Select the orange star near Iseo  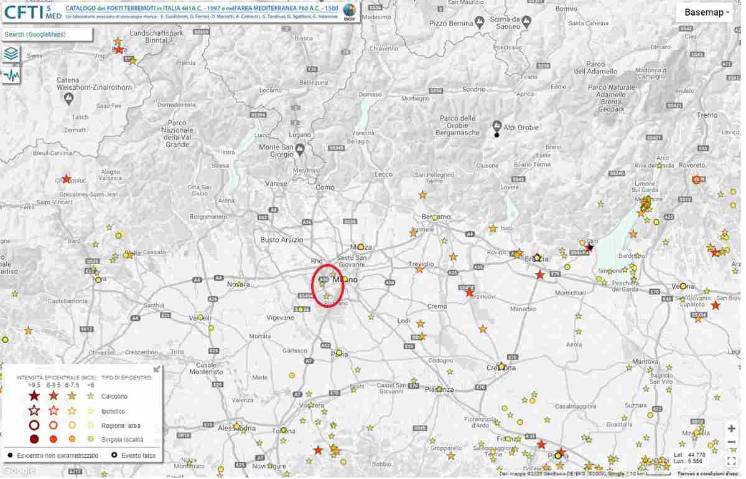pyautogui.click(x=493, y=229)
